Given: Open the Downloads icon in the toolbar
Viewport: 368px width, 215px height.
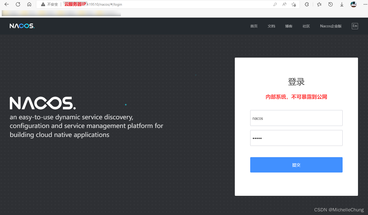Looking at the screenshot, I should [x=342, y=4].
